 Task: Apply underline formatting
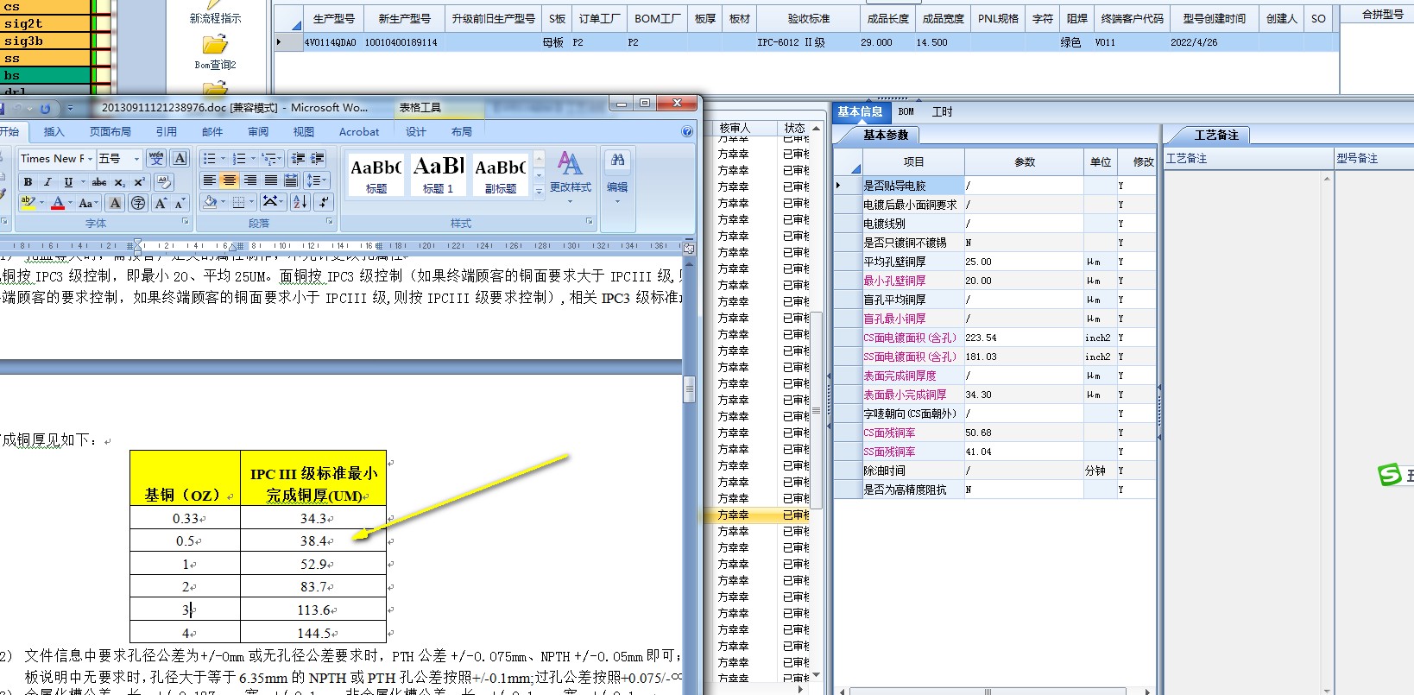click(68, 182)
